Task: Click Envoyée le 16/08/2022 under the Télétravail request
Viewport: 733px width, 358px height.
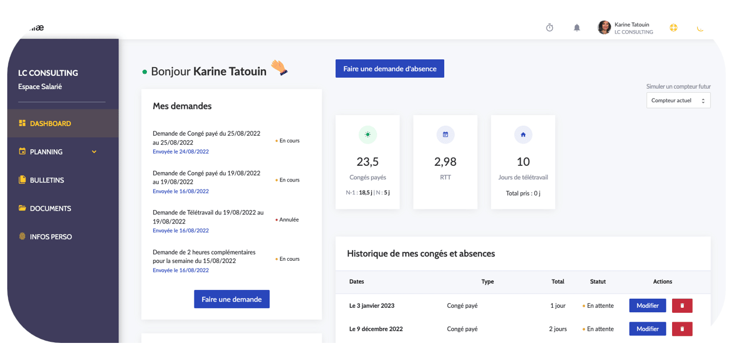Action: [x=180, y=231]
